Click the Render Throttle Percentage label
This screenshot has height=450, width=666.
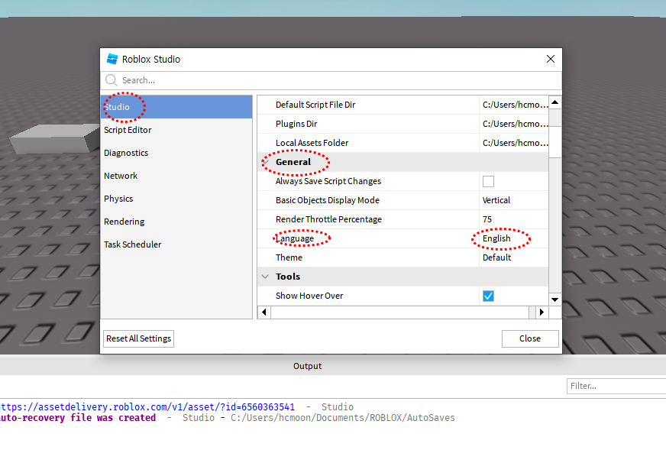point(328,219)
